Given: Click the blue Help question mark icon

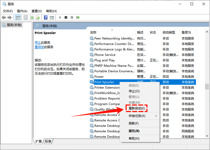Looking at the screenshot, I should (46, 17).
